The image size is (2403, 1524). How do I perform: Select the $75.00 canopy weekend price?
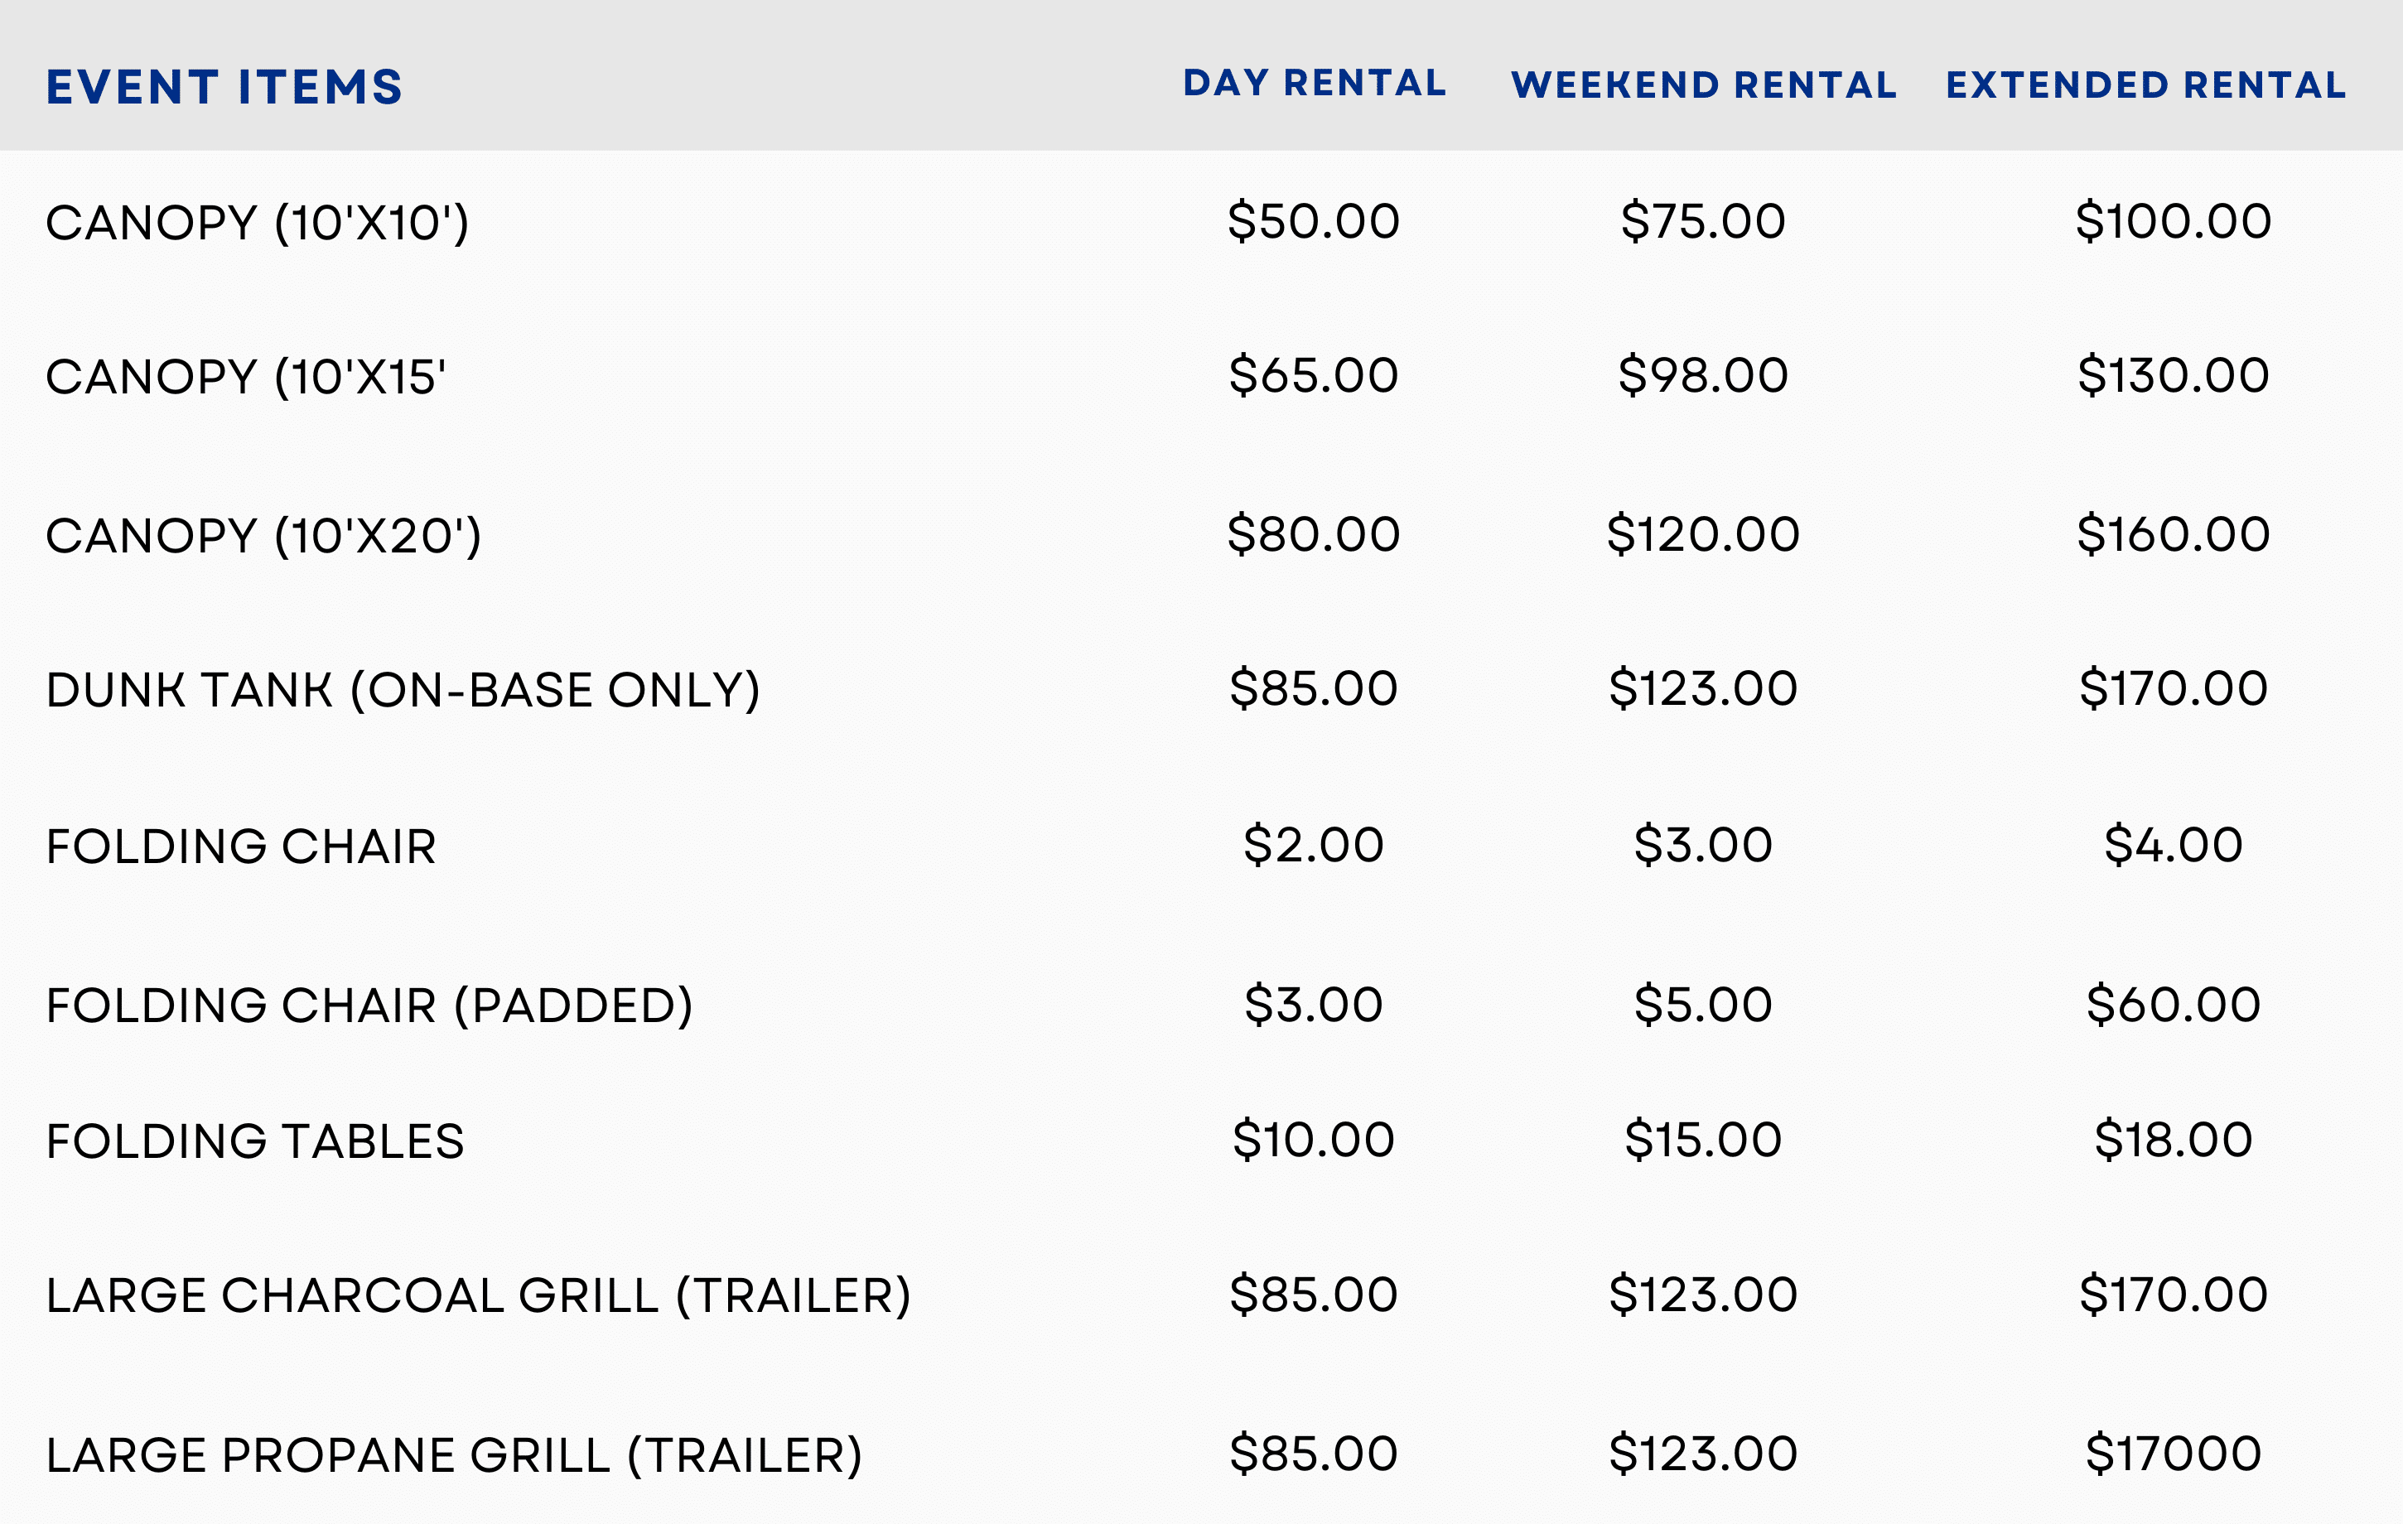(1702, 220)
